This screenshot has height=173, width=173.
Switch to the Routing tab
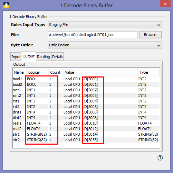pyautogui.click(x=44, y=57)
